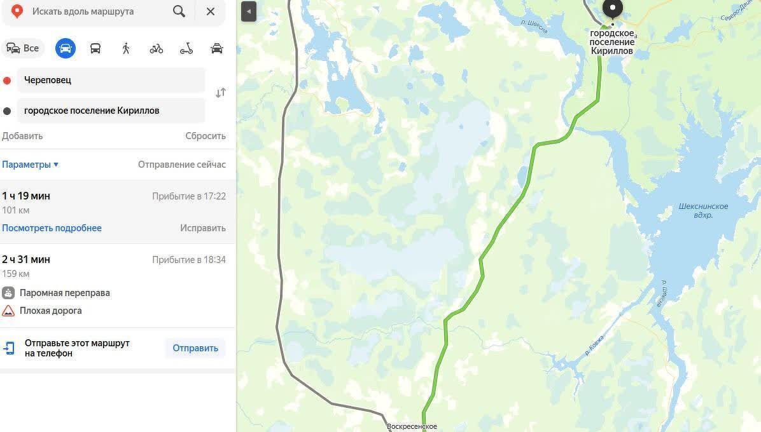Switch to public transport bus icon

95,48
